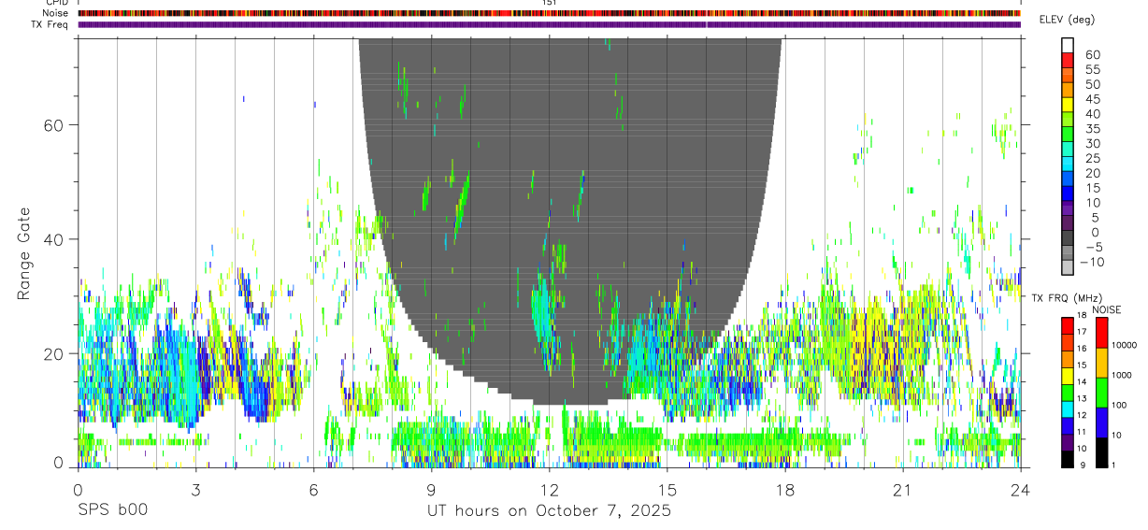1148x530 pixels.
Task: Select the vertical 'Range Gate' axis label
Action: pos(23,254)
